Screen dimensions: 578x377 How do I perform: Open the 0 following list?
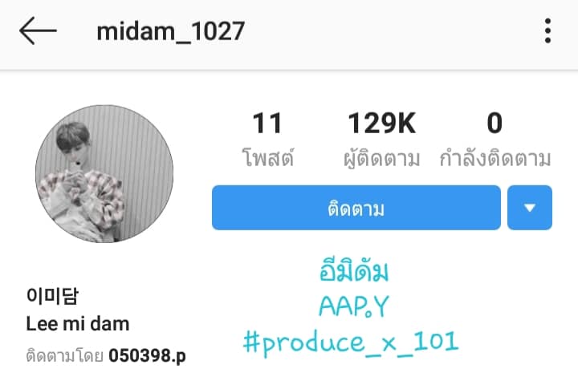point(495,123)
